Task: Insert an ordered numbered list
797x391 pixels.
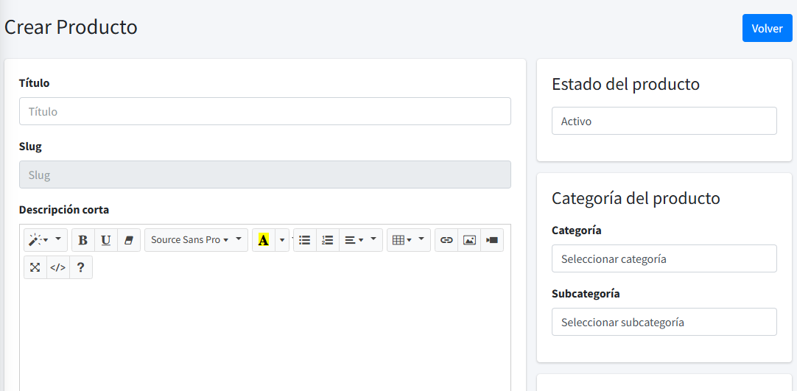Action: 327,239
